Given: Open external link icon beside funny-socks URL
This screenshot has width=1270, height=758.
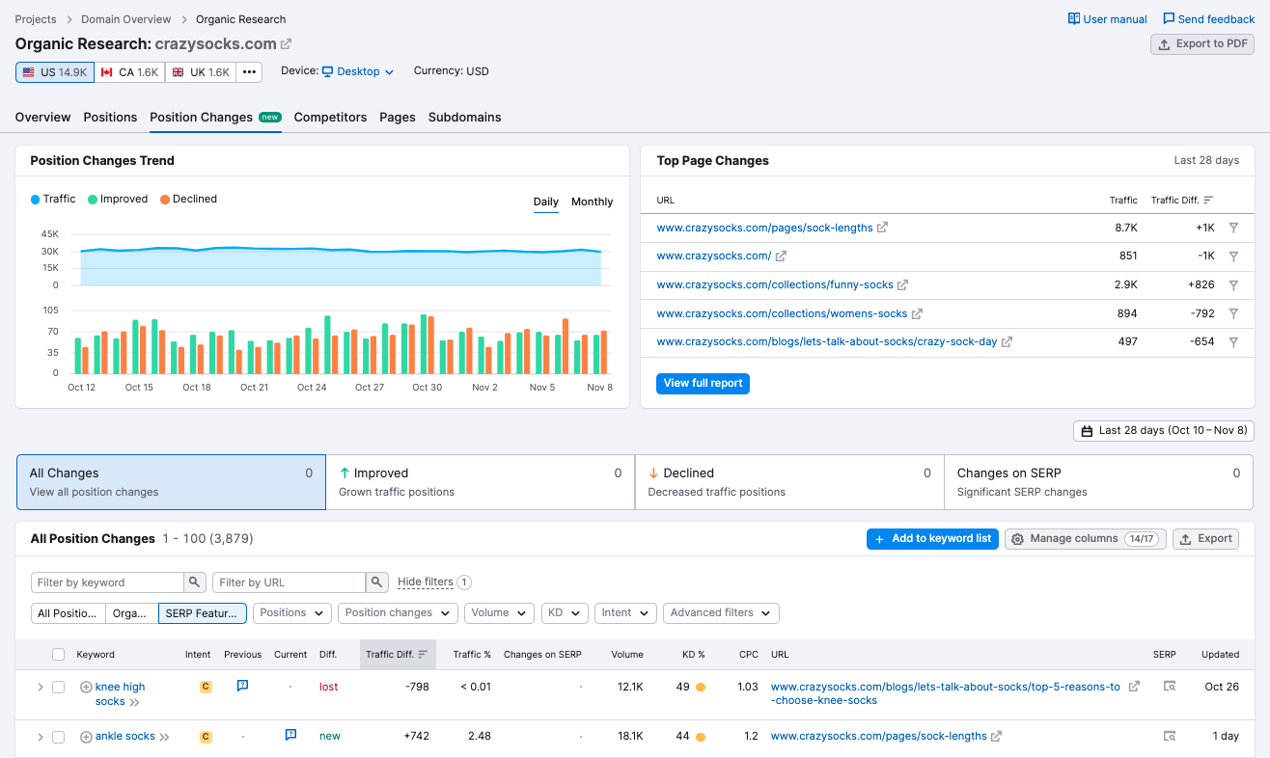Looking at the screenshot, I should pos(902,285).
